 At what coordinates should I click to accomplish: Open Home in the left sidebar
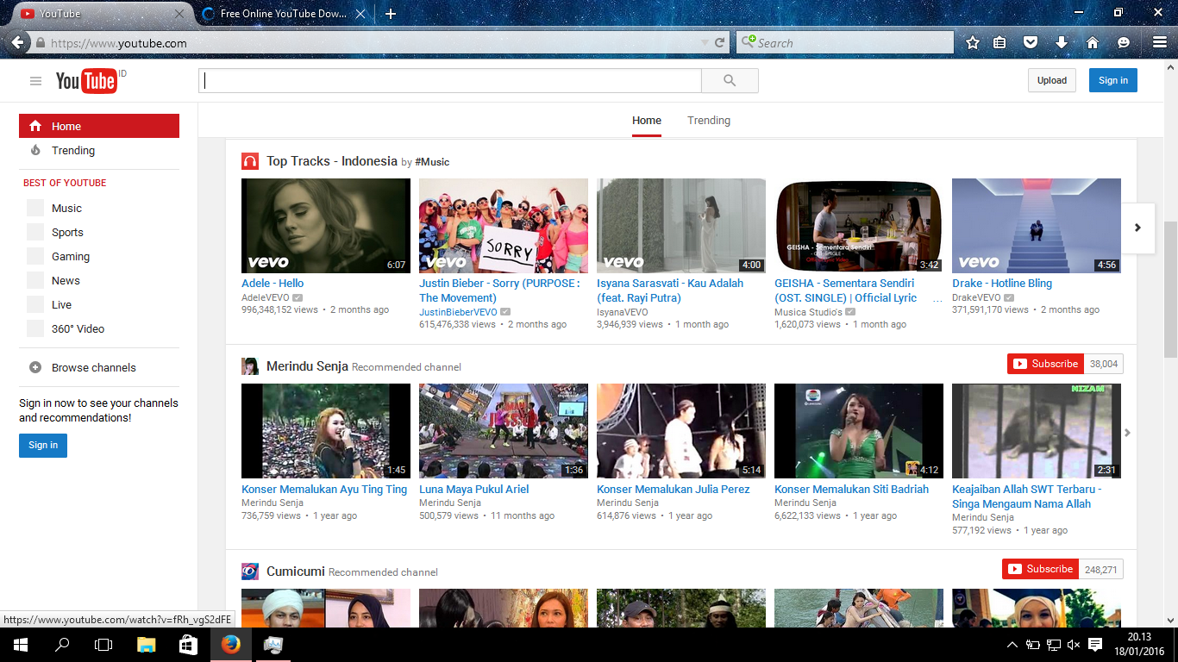(99, 126)
